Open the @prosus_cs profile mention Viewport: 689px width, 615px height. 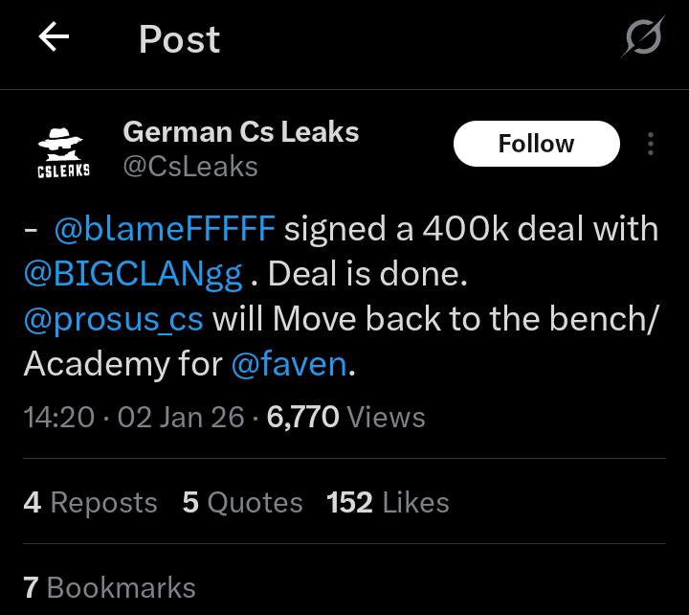click(x=113, y=319)
